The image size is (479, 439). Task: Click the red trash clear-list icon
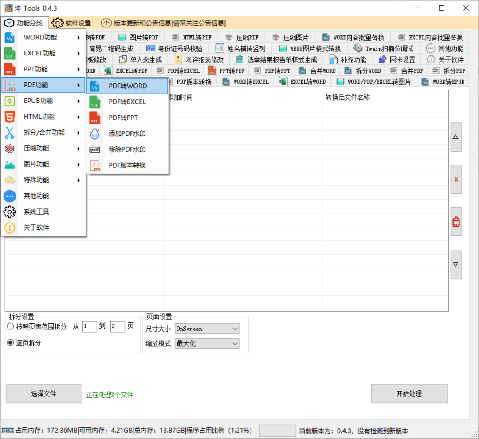click(456, 222)
